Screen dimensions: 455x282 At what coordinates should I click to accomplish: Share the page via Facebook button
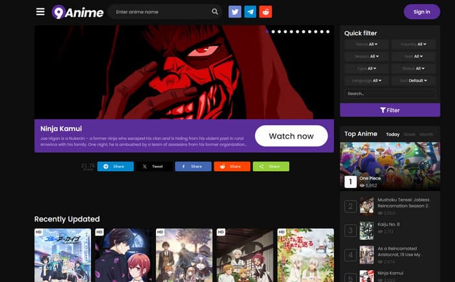[x=193, y=167]
